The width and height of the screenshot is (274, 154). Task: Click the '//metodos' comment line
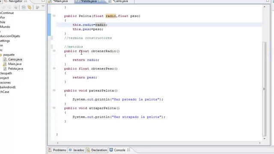click(x=73, y=47)
